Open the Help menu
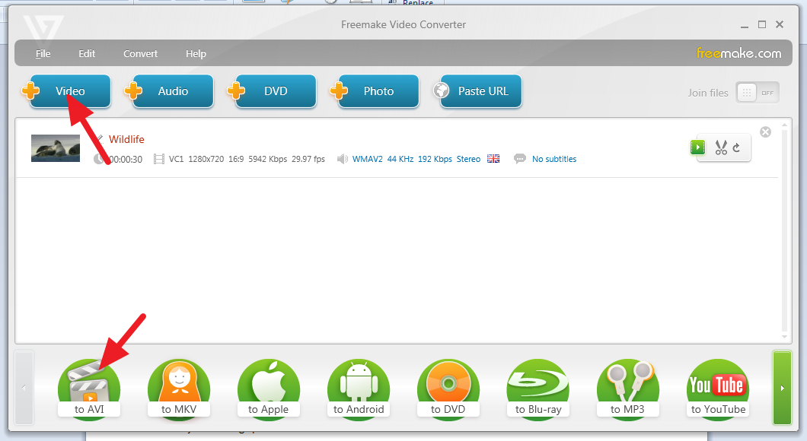This screenshot has width=807, height=441. point(196,53)
